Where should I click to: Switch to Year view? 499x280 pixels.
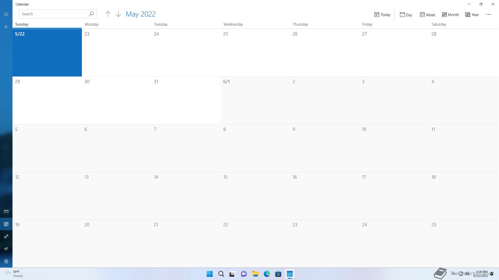point(472,15)
